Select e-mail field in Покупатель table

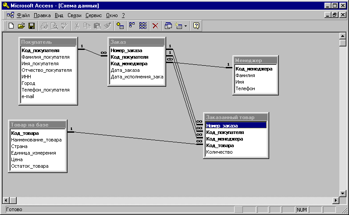coord(48,96)
